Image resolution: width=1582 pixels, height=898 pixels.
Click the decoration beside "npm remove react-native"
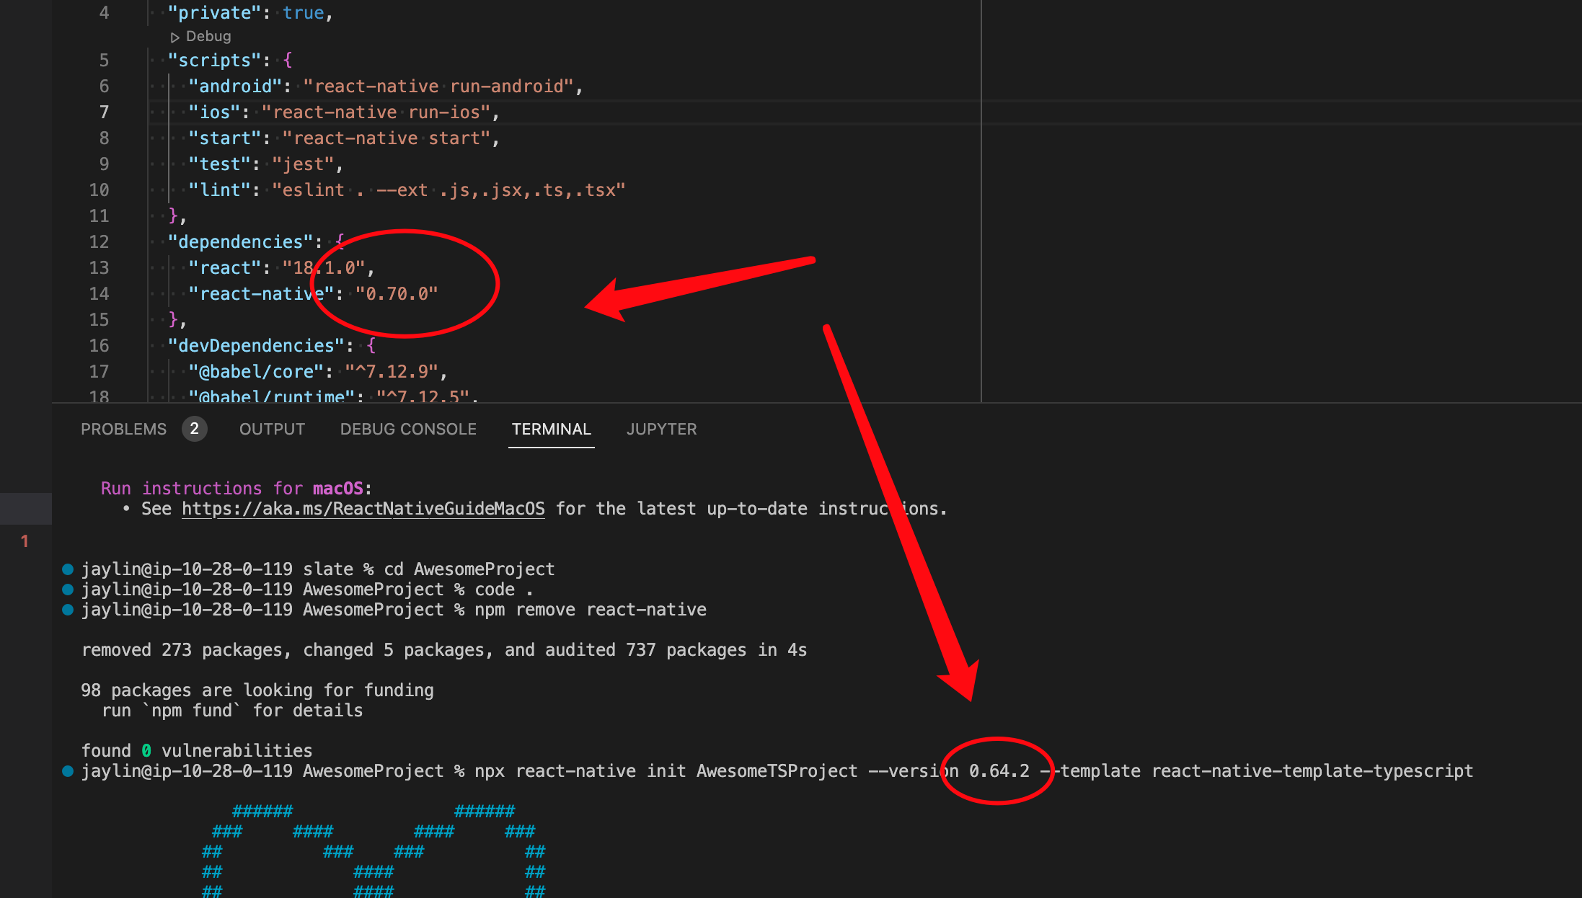coord(67,609)
